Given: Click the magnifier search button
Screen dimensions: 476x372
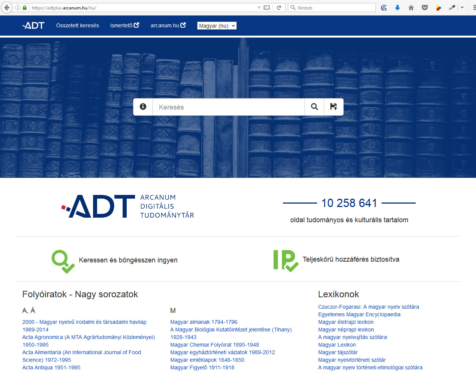Looking at the screenshot, I should click(x=314, y=107).
